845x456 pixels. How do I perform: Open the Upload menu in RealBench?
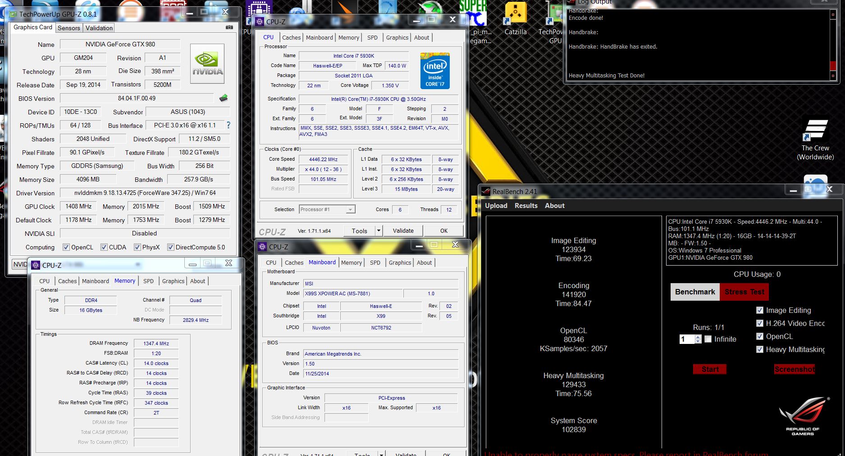tap(496, 206)
